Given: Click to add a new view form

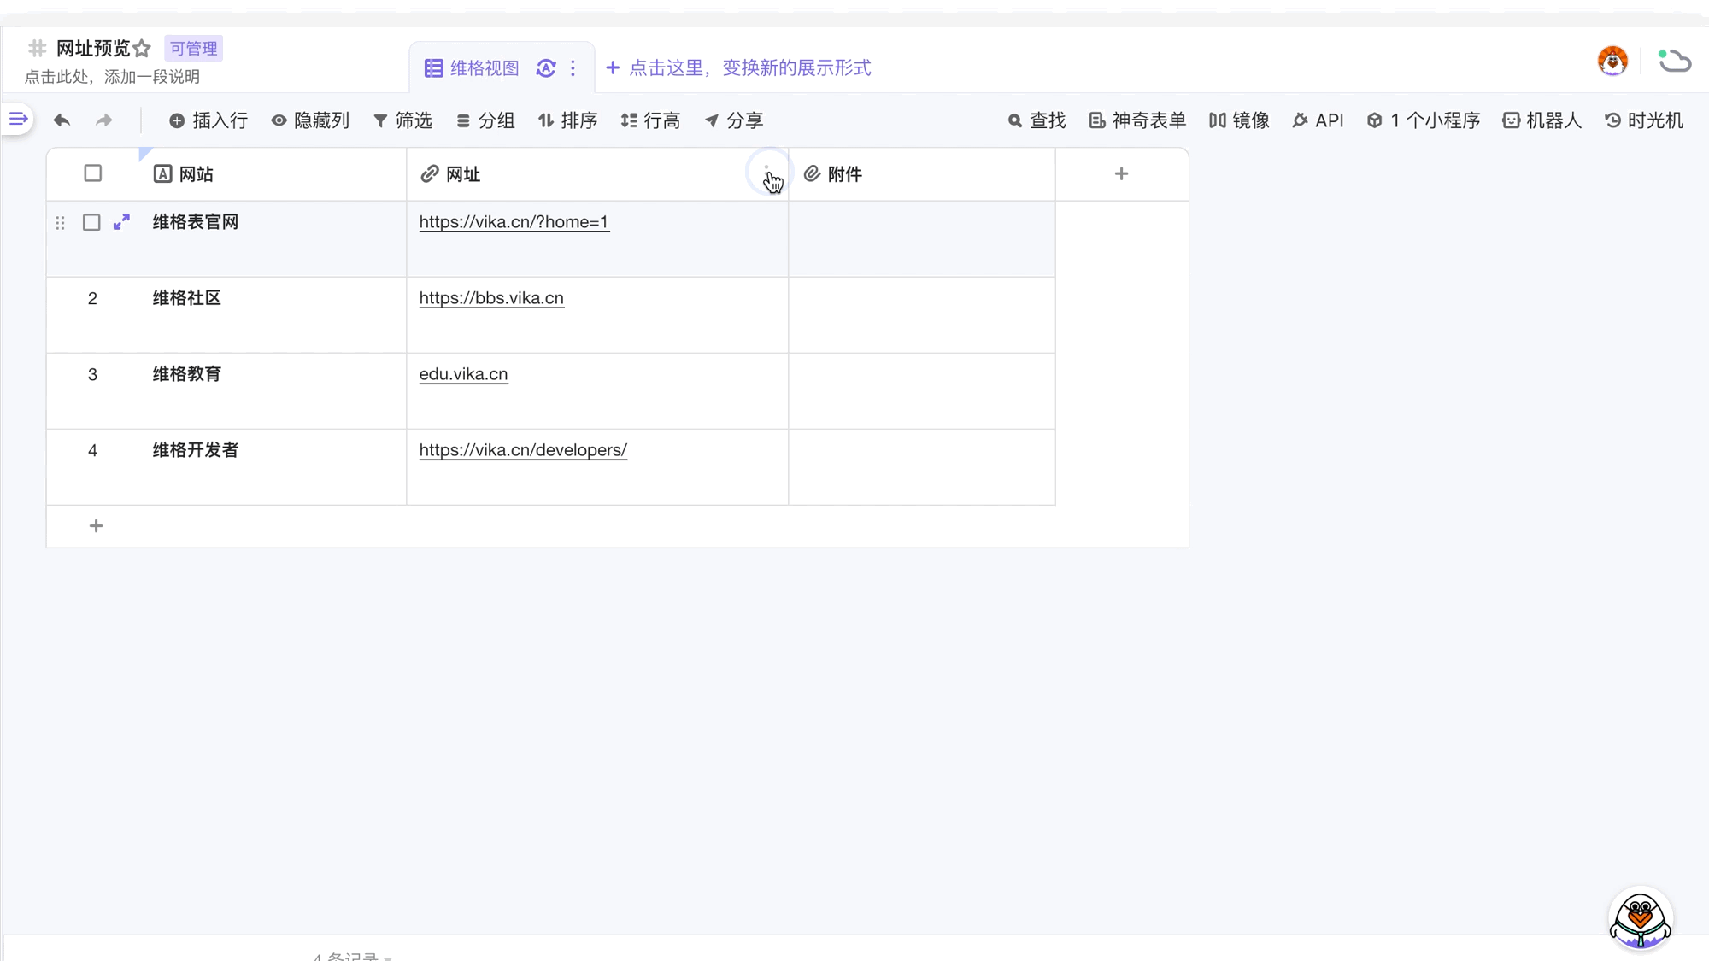Looking at the screenshot, I should (738, 68).
